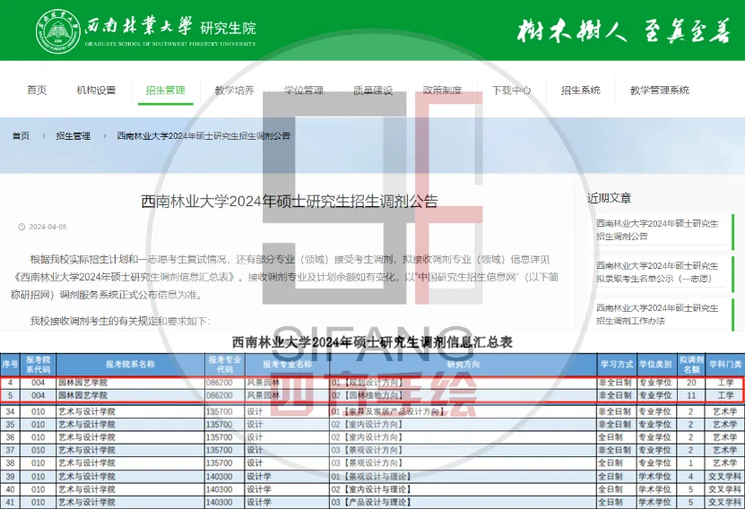The height and width of the screenshot is (509, 745).
Task: Click 03【景观设计方向】 in row 37
Action: [x=367, y=450]
